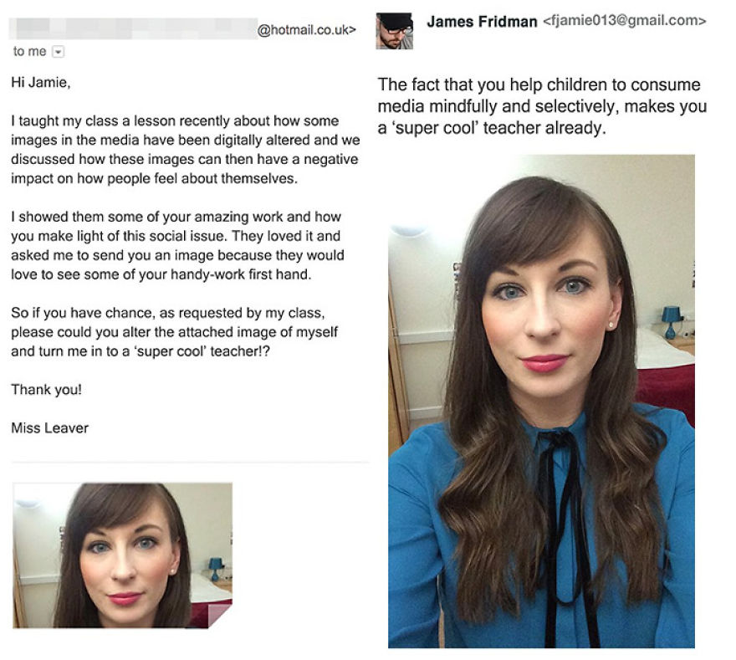Click the blue lamp in the large photo
This screenshot has height=660, width=736.
coord(670,323)
